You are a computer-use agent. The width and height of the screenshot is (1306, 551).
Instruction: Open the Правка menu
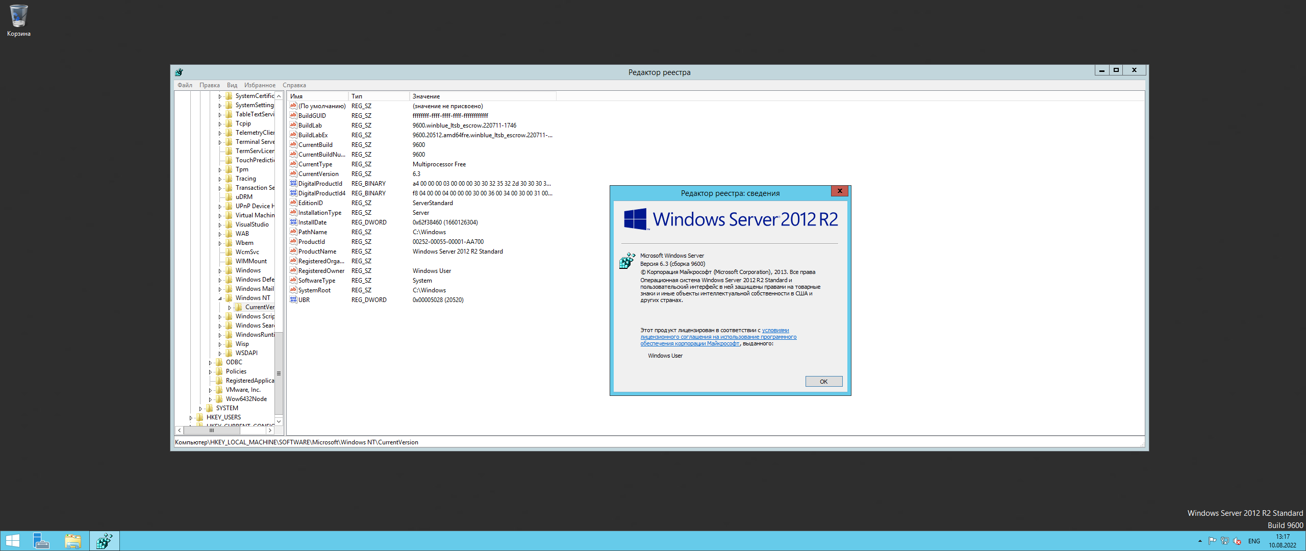point(210,85)
